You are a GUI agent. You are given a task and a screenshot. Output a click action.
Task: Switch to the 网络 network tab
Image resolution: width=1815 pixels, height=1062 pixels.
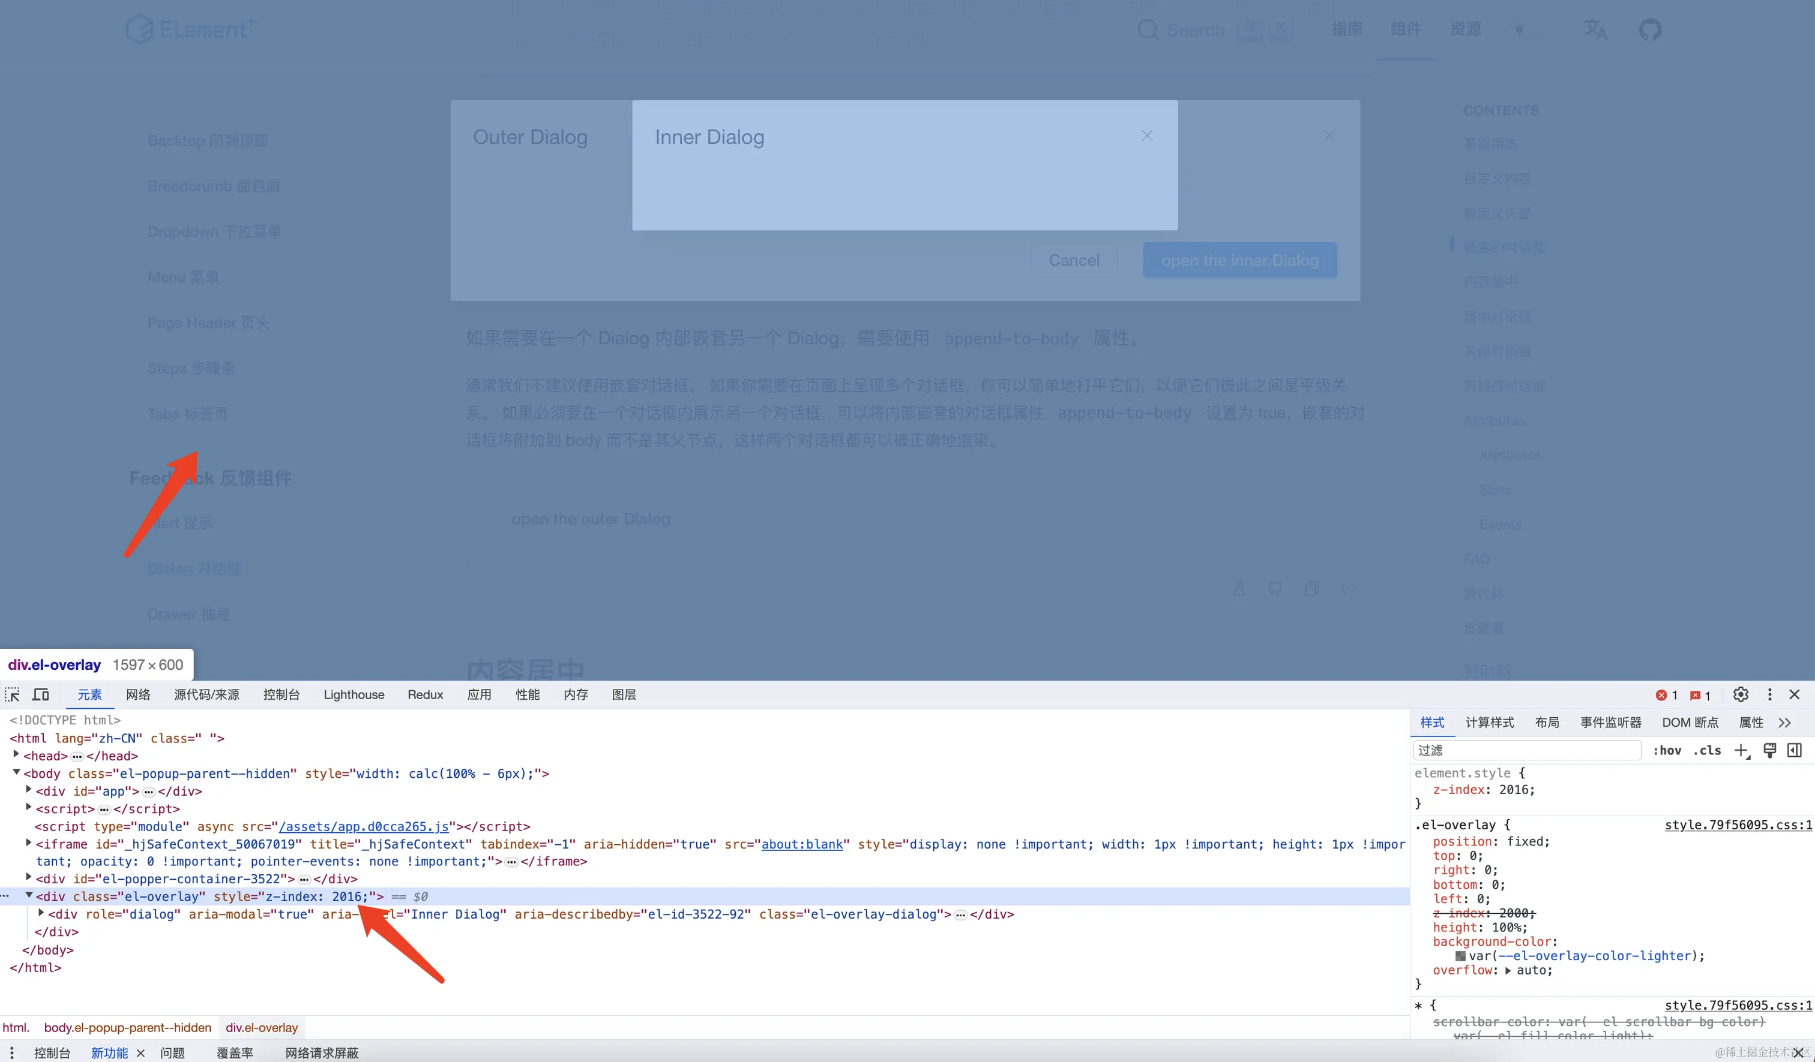[137, 694]
